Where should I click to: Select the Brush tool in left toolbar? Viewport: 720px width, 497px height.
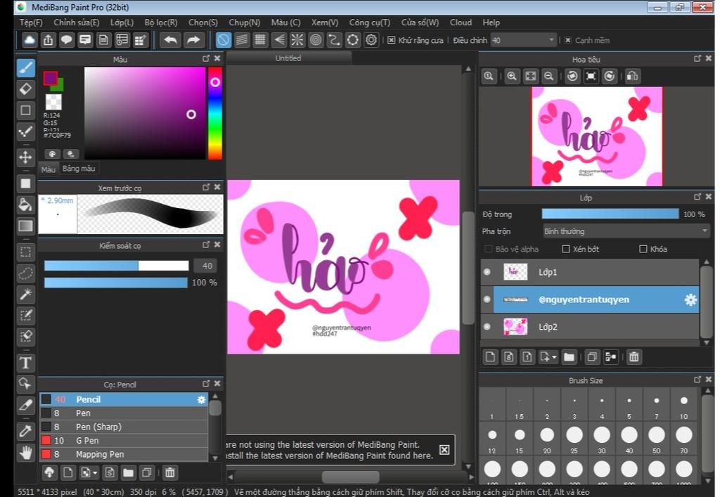[x=26, y=68]
